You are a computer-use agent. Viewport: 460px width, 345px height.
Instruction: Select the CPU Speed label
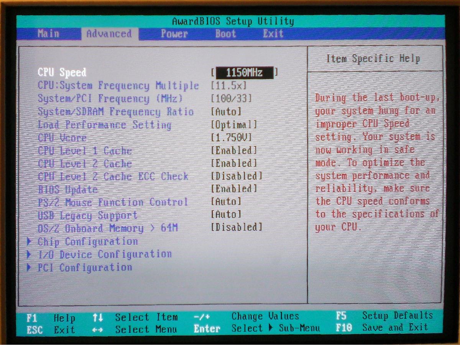pyautogui.click(x=62, y=72)
